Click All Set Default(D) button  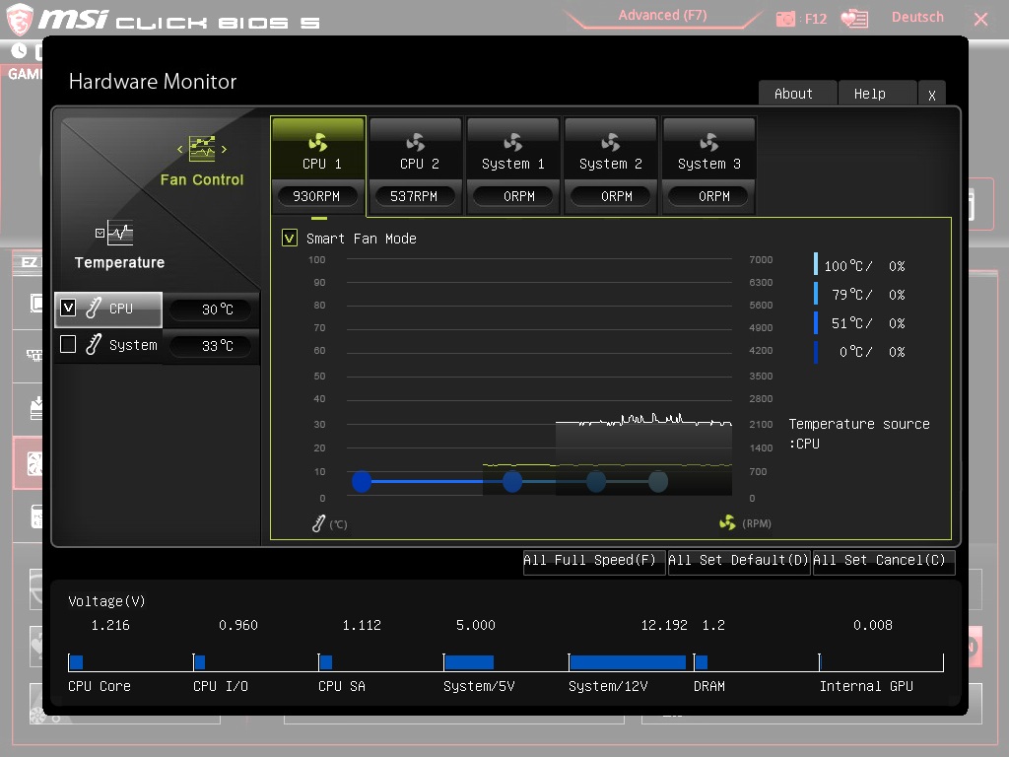pyautogui.click(x=738, y=561)
